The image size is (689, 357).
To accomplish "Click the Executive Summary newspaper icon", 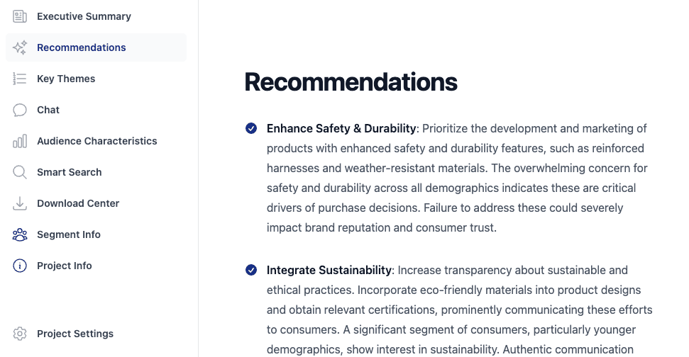I will [20, 16].
